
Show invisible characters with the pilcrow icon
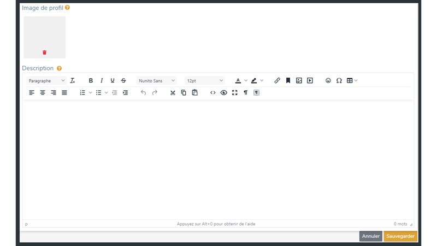[245, 92]
